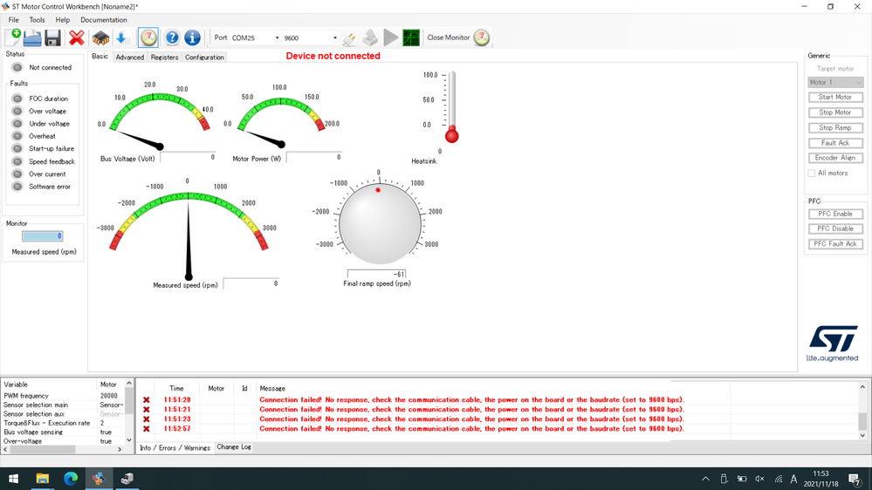Click the final ramp speed rotary knob

pos(380,223)
